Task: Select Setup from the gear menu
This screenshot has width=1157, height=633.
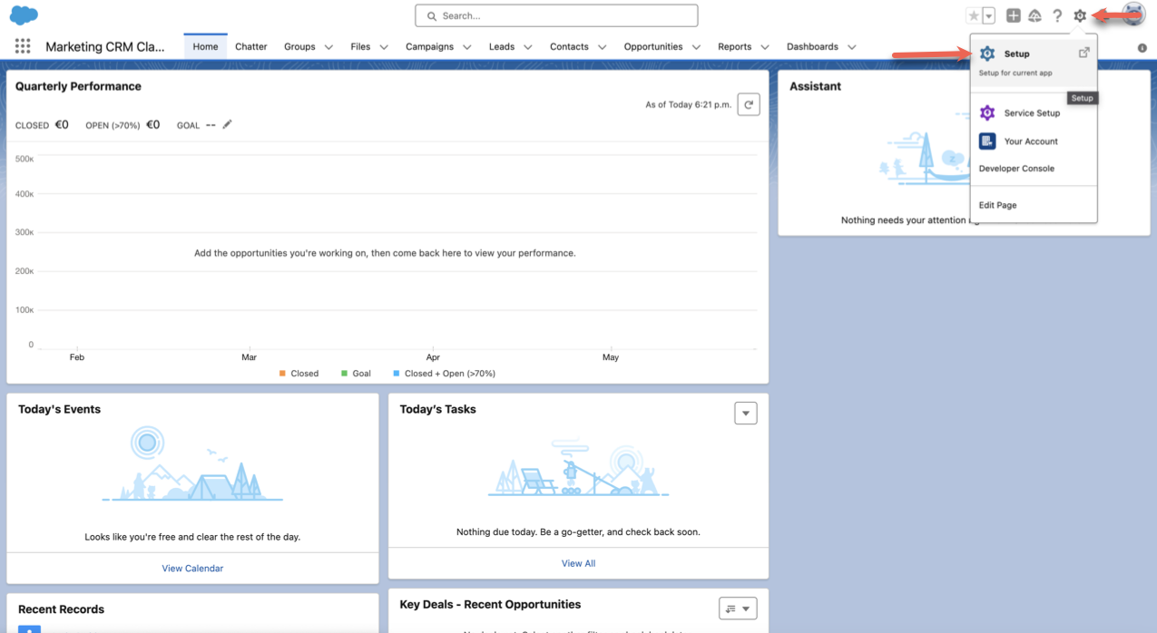Action: tap(1016, 54)
